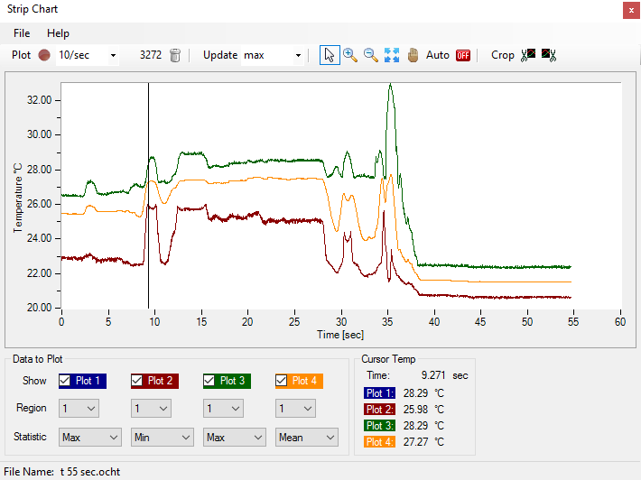The height and width of the screenshot is (480, 641).
Task: Click the orange Plot 4 label
Action: [x=305, y=381]
